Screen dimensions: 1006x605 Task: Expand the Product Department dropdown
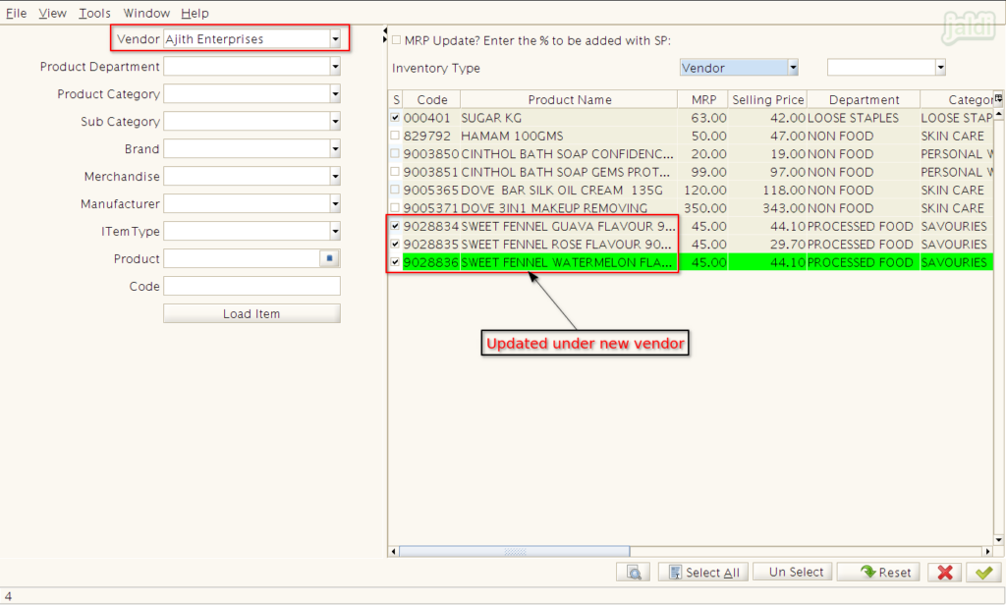[x=335, y=66]
